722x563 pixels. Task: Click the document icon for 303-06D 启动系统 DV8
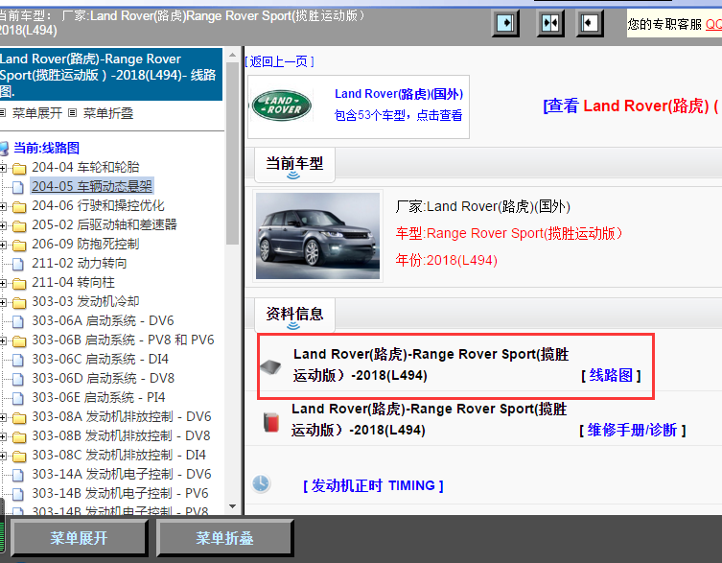18,379
